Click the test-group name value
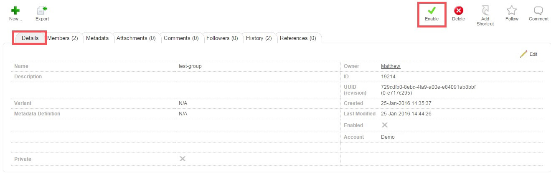The width and height of the screenshot is (551, 175). pos(190,66)
